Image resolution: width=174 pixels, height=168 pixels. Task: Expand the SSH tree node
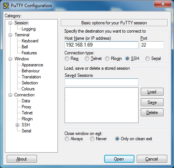(18, 125)
